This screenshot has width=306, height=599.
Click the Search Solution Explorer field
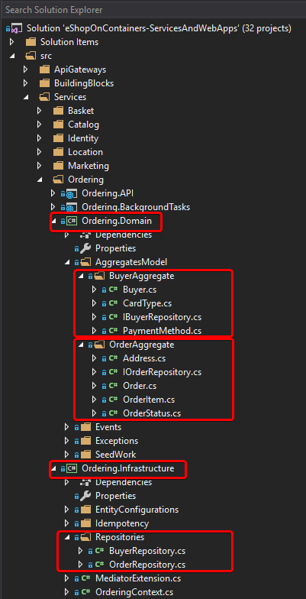pyautogui.click(x=153, y=10)
